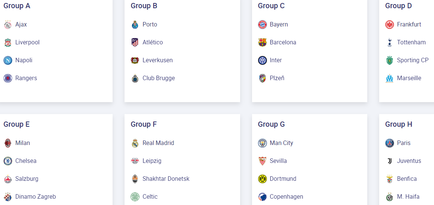The image size is (434, 205).
Task: Click the Group C heading
Action: coord(271,6)
